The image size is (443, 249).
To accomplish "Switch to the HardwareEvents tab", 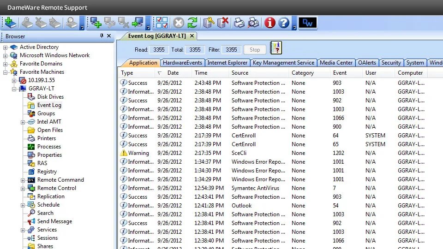I will [x=182, y=63].
